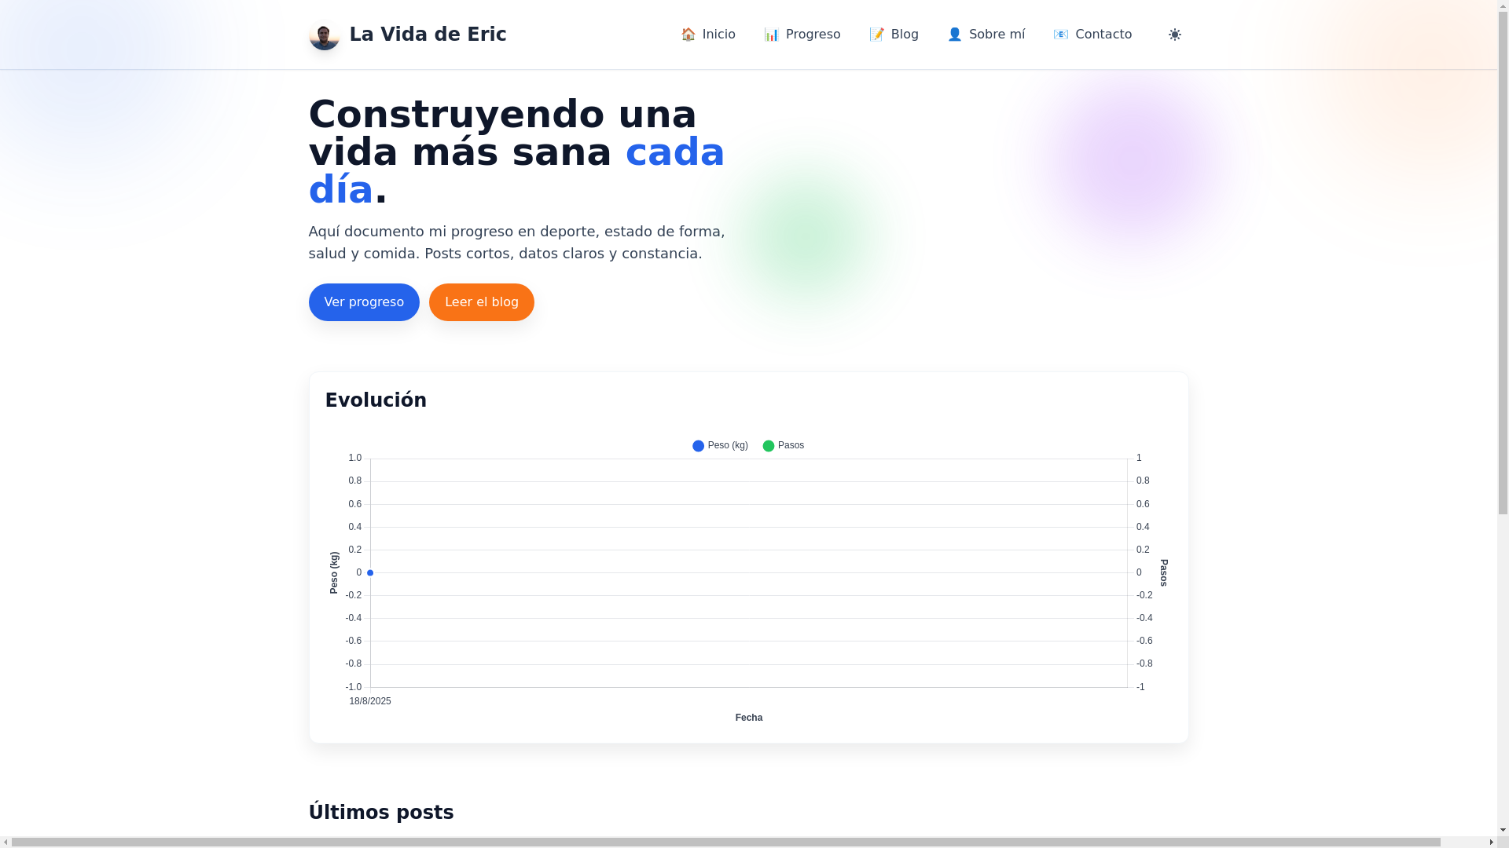Click the envelope icon beside Contacto

click(1061, 35)
